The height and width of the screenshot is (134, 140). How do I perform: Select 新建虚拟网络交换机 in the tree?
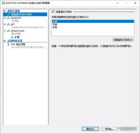pyautogui.click(x=25, y=14)
